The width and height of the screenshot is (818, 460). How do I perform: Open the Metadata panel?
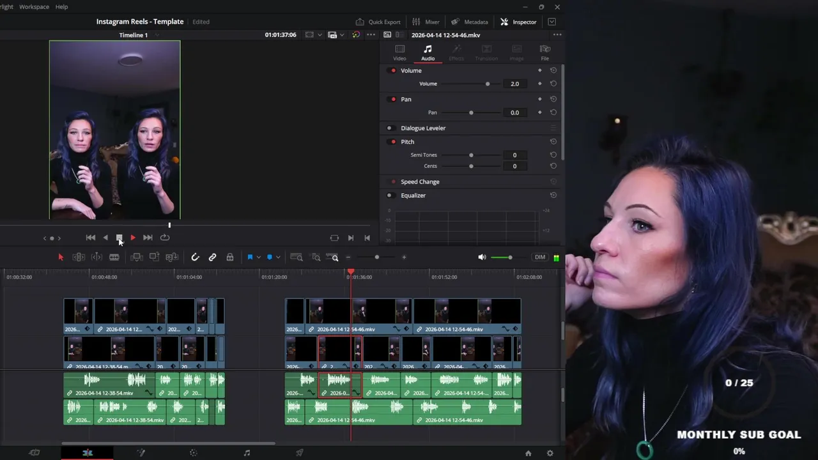470,22
